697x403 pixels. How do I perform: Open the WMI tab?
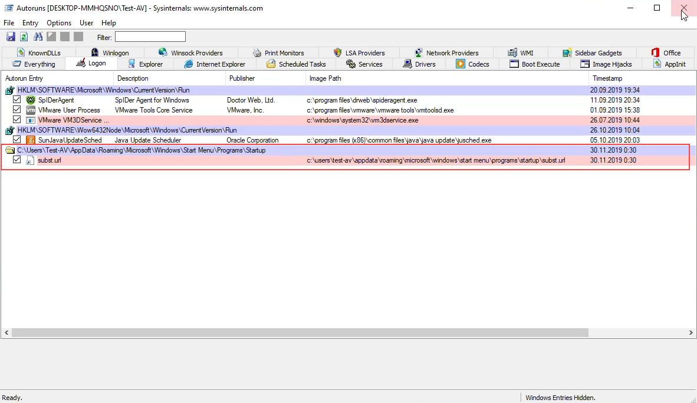(x=521, y=53)
